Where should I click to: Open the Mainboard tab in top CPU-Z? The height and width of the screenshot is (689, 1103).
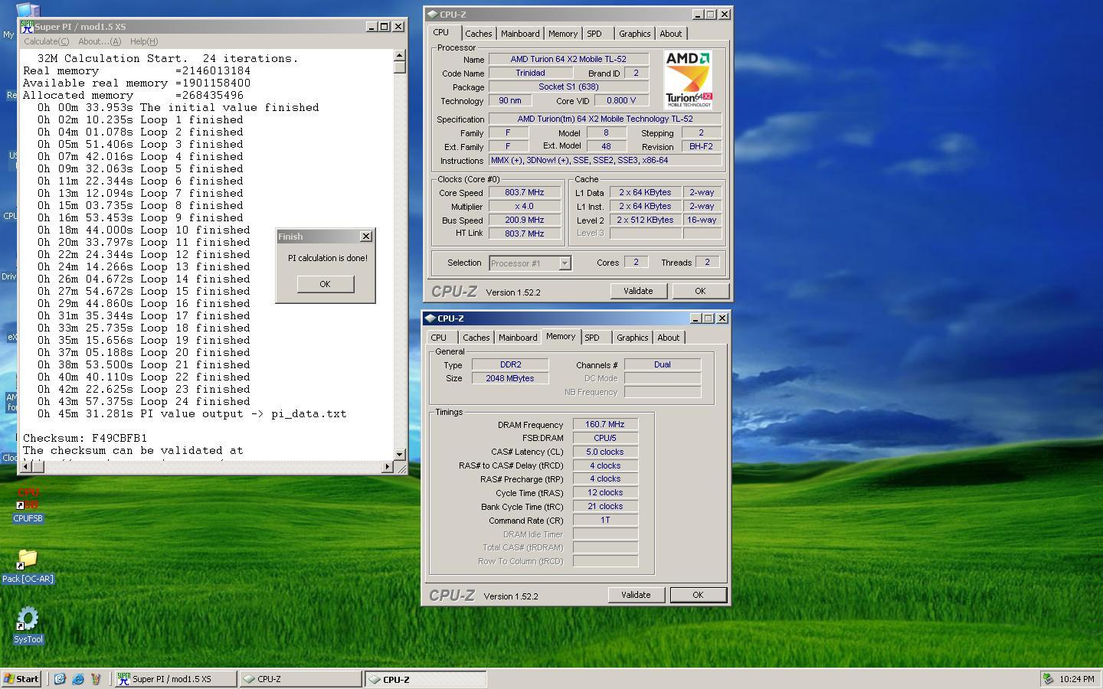520,34
